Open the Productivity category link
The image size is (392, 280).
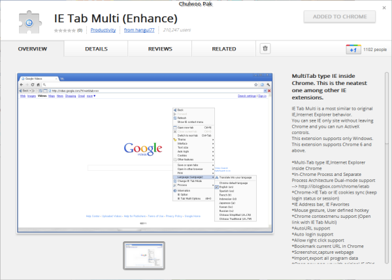(103, 30)
